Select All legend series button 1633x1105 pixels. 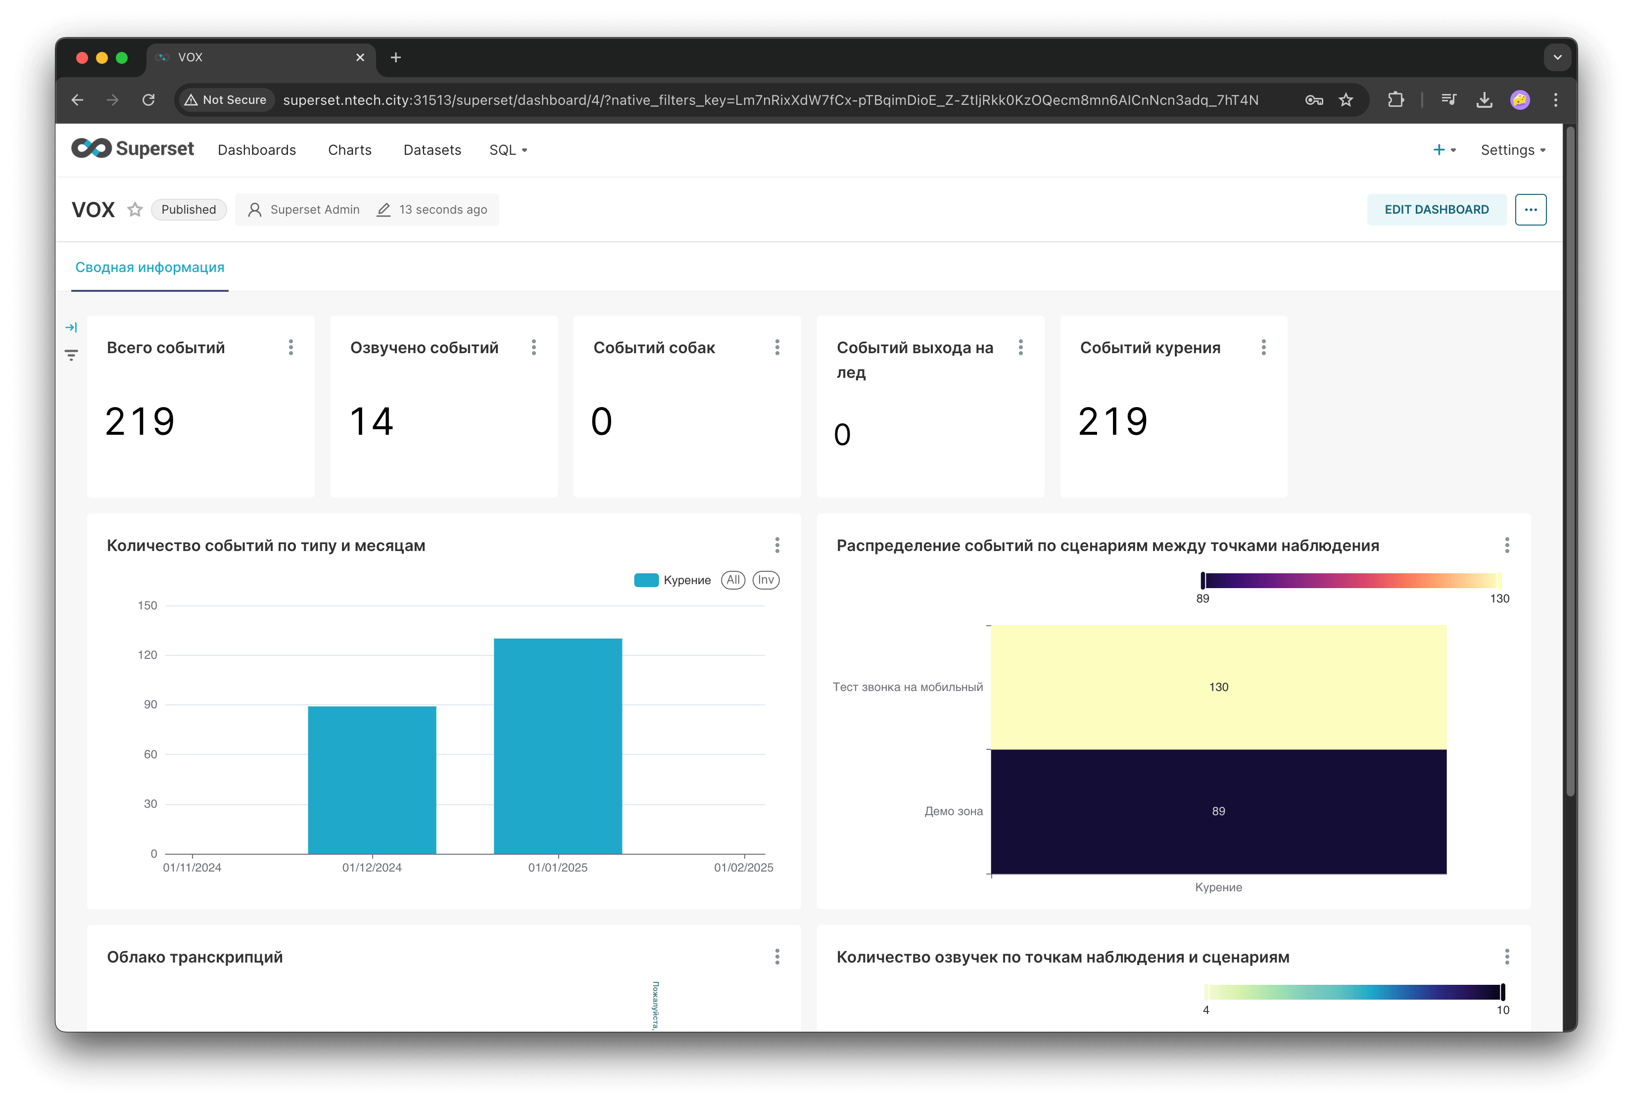pos(733,580)
